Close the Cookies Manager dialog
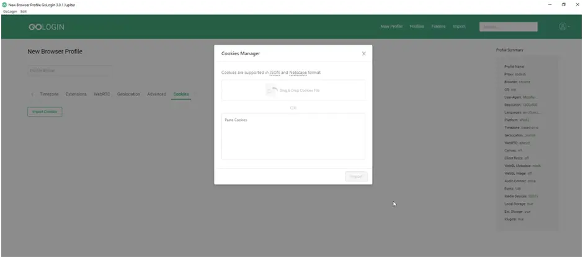Screen dimensions: 583x258 tap(363, 53)
